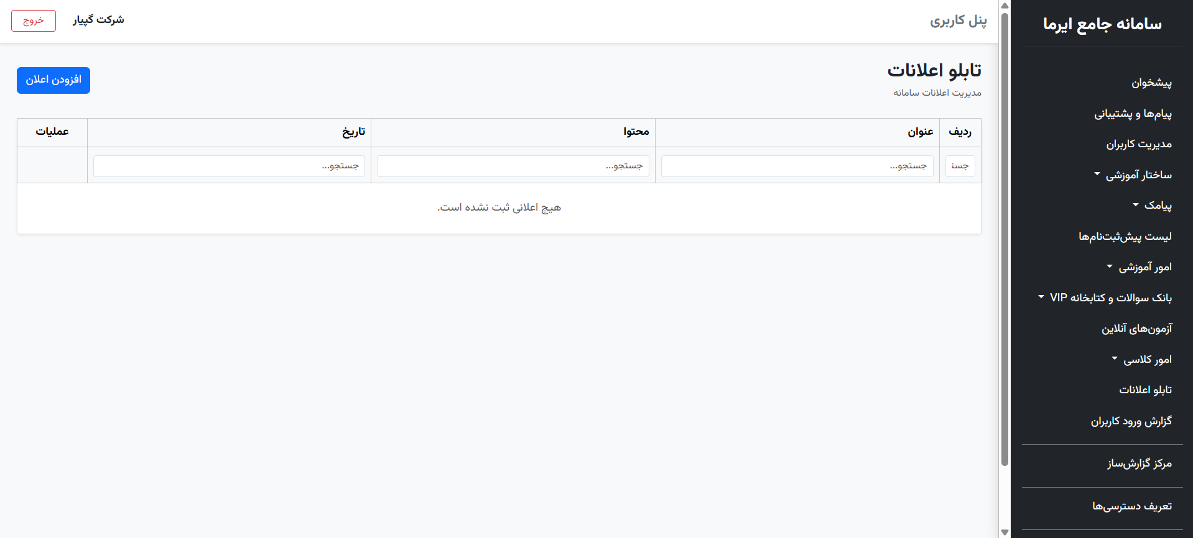Focus the تاریخ search field
The height and width of the screenshot is (538, 1193).
[229, 166]
